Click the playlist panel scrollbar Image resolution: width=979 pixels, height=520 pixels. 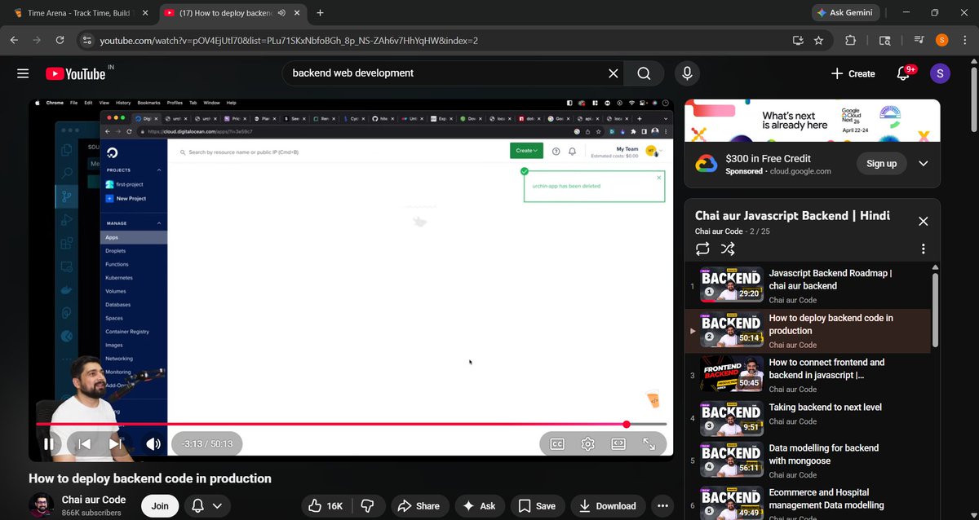pyautogui.click(x=936, y=310)
